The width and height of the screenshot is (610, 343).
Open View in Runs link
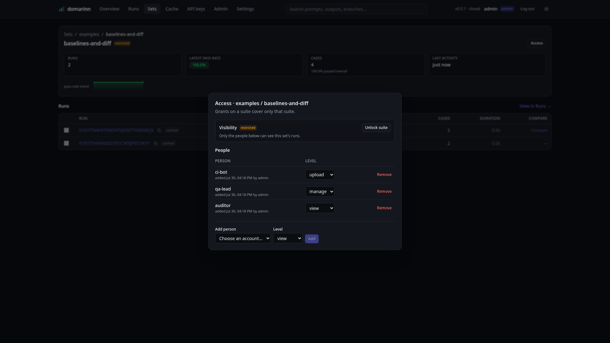pos(535,106)
